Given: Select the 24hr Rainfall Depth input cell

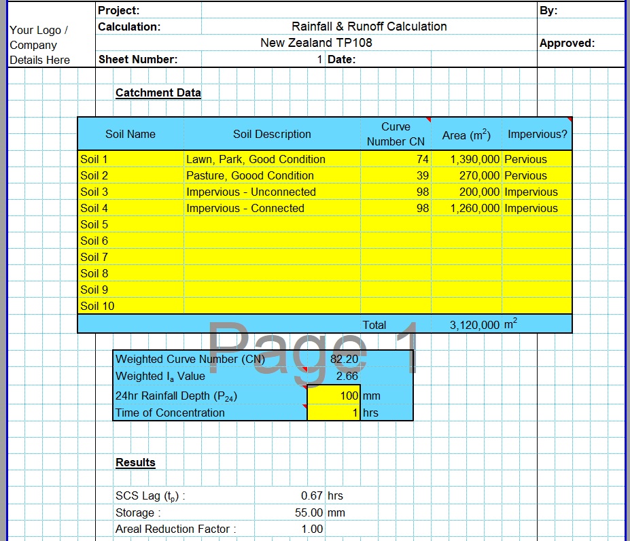Looking at the screenshot, I should click(334, 395).
